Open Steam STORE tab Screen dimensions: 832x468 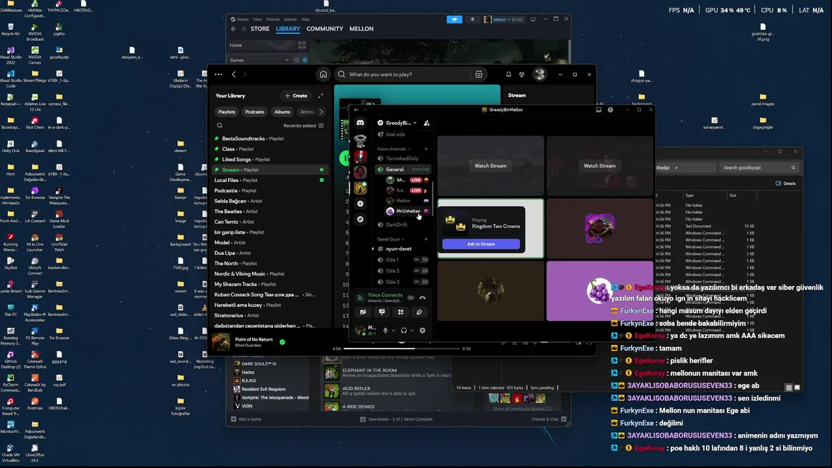(x=260, y=29)
